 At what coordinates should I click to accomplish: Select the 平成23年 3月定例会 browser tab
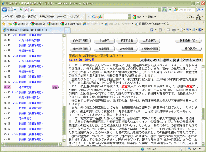tap(33, 30)
